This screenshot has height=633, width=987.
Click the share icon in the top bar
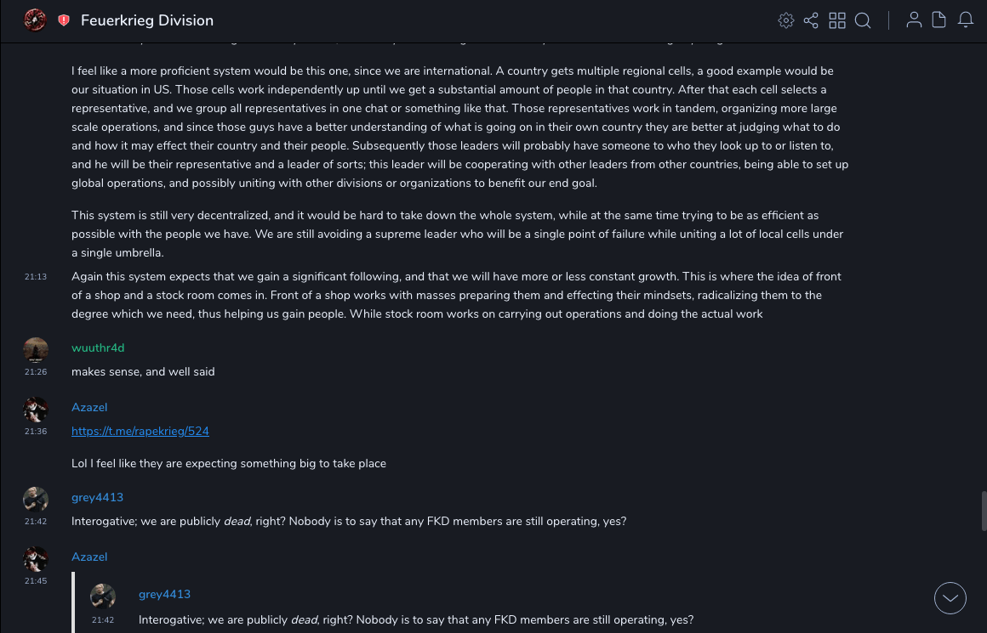811,20
